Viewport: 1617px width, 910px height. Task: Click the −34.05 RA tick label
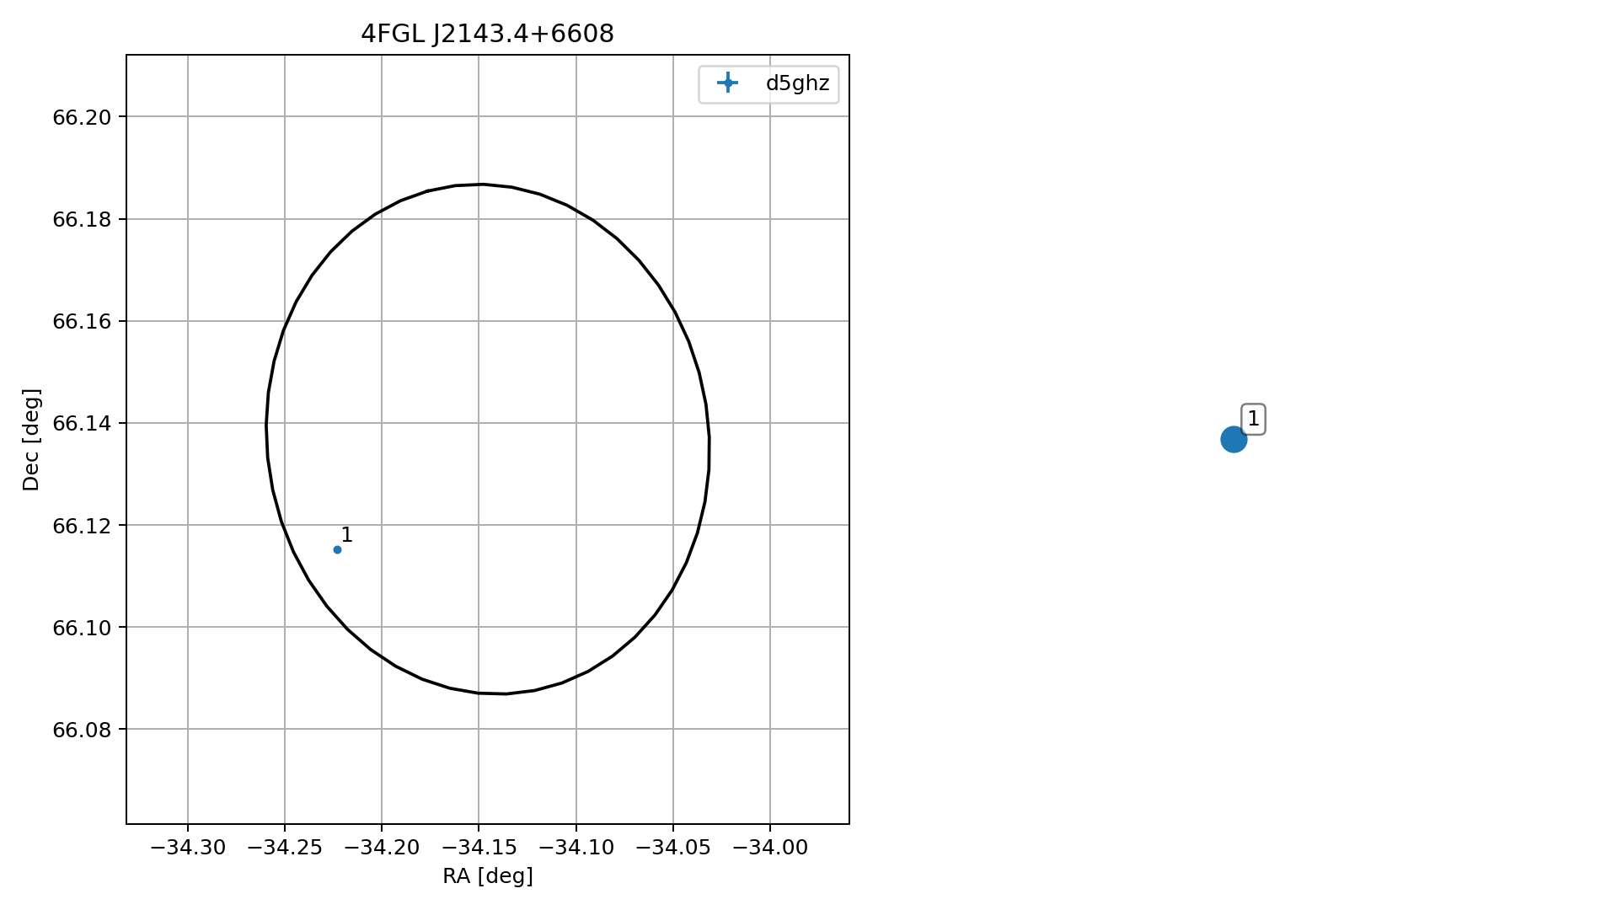pyautogui.click(x=673, y=848)
